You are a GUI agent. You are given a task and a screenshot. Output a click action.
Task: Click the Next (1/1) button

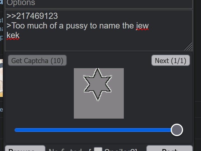tap(171, 60)
